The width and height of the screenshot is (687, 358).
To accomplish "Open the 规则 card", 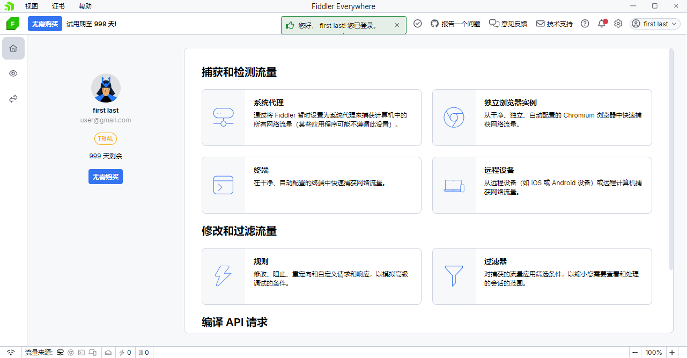I will (x=312, y=276).
